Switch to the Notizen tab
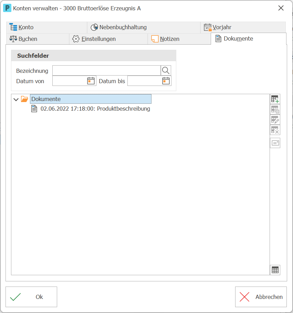The width and height of the screenshot is (293, 313). (179, 39)
